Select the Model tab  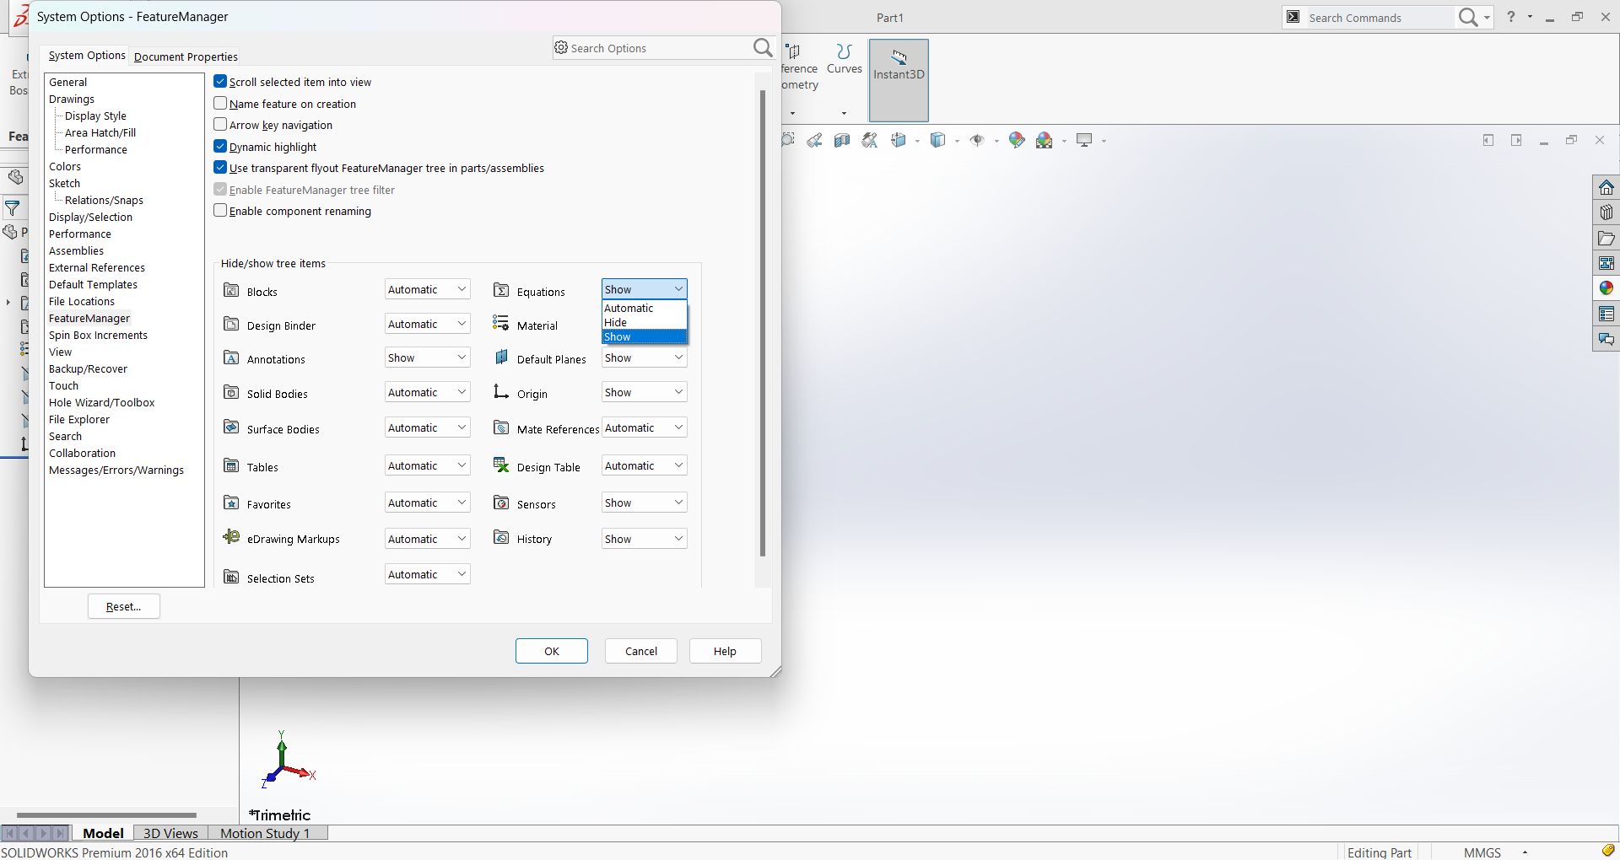(x=103, y=833)
